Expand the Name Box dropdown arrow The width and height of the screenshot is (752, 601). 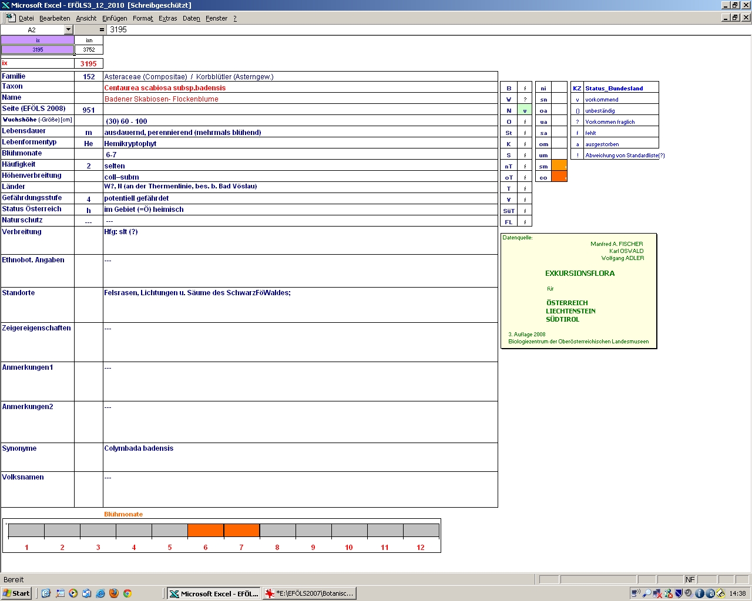pyautogui.click(x=68, y=29)
